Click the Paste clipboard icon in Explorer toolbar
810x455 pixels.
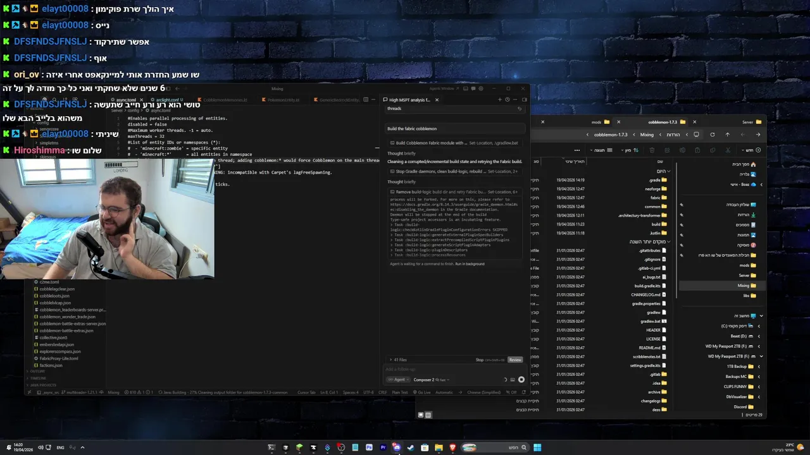coord(697,150)
